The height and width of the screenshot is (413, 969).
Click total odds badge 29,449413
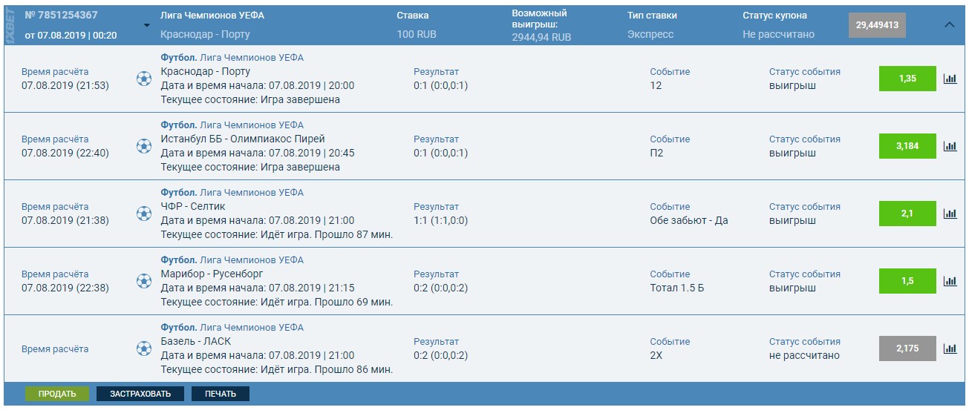point(877,25)
